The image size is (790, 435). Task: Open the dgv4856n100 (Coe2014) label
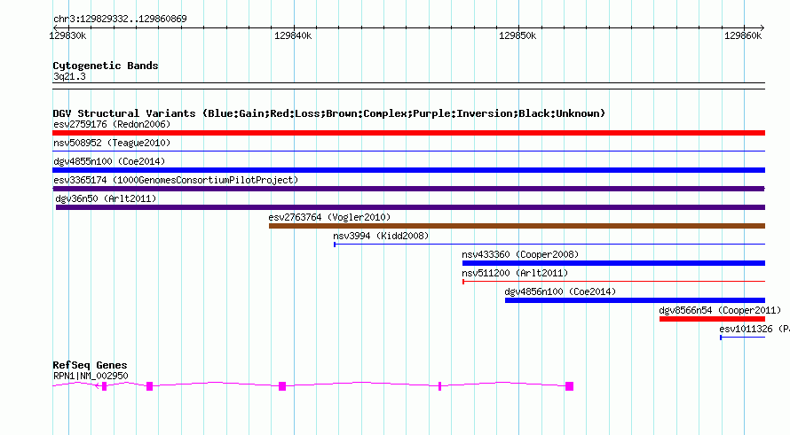pyautogui.click(x=560, y=291)
